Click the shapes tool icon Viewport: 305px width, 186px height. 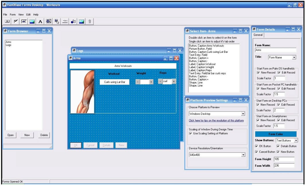point(73,21)
